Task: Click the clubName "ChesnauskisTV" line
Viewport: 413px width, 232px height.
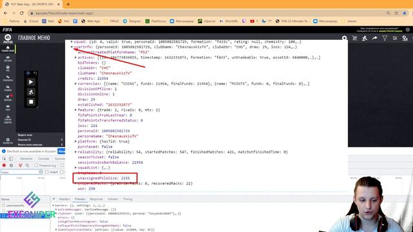Action: point(105,73)
